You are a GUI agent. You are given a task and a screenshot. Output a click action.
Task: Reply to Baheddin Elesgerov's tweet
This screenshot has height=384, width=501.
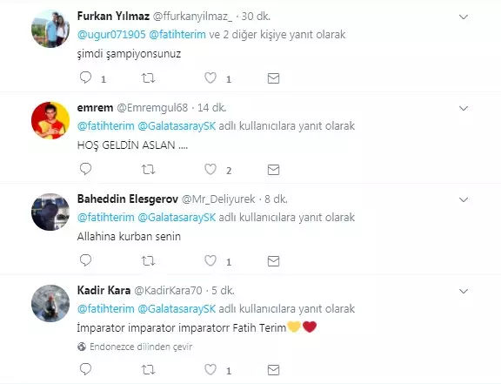coord(85,260)
